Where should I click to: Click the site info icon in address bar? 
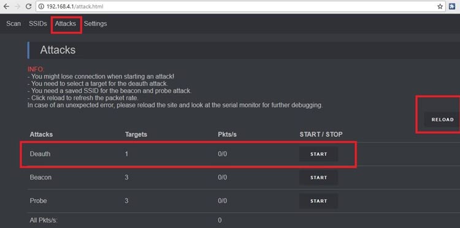(41, 7)
